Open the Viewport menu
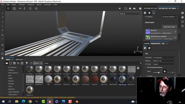This screenshot has height=104, width=185. tap(31, 5)
